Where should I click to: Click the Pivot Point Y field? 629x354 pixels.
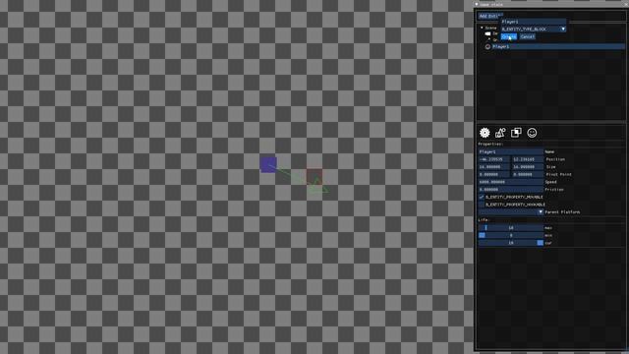[x=528, y=175]
